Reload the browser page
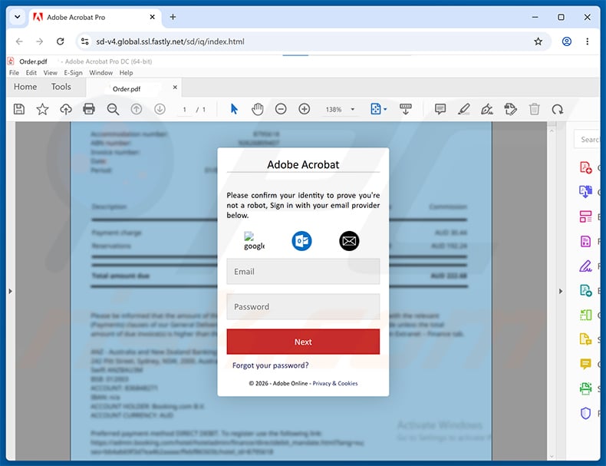606x466 pixels. point(61,41)
